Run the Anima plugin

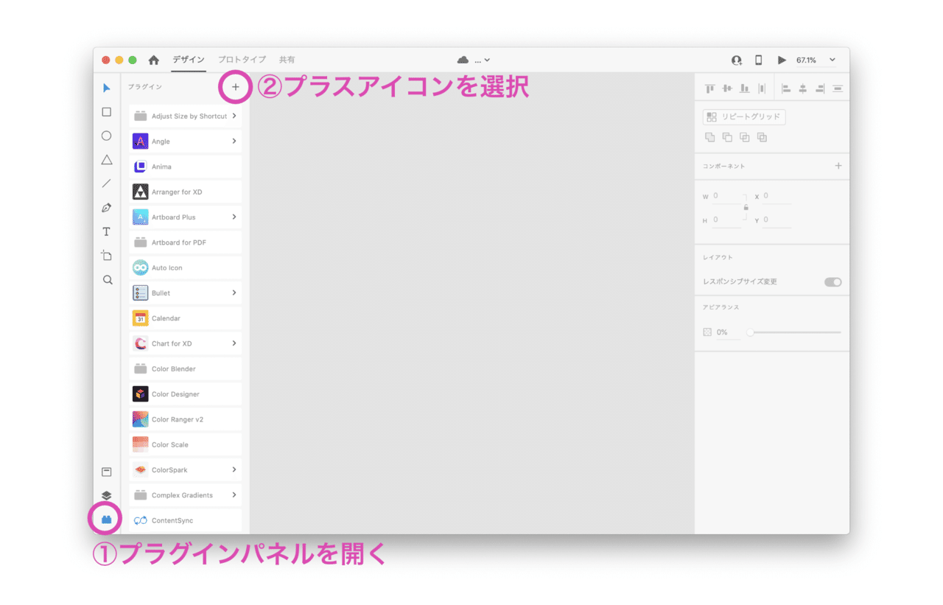(186, 167)
